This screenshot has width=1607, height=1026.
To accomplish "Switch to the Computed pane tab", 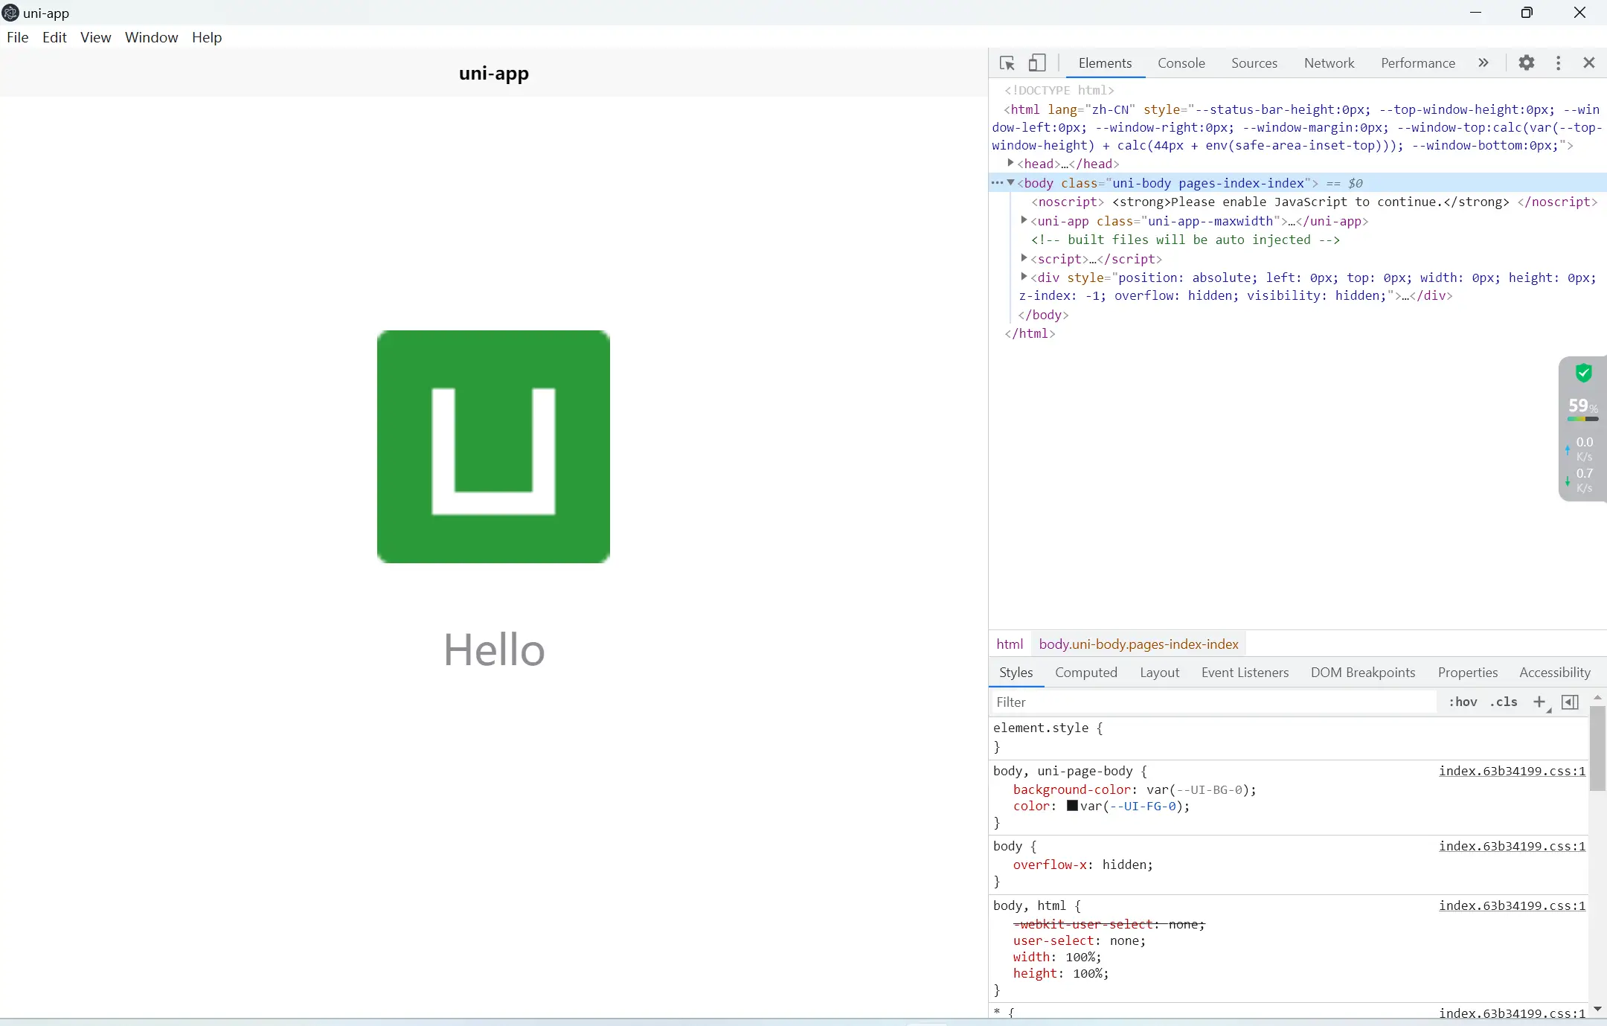I will point(1086,673).
